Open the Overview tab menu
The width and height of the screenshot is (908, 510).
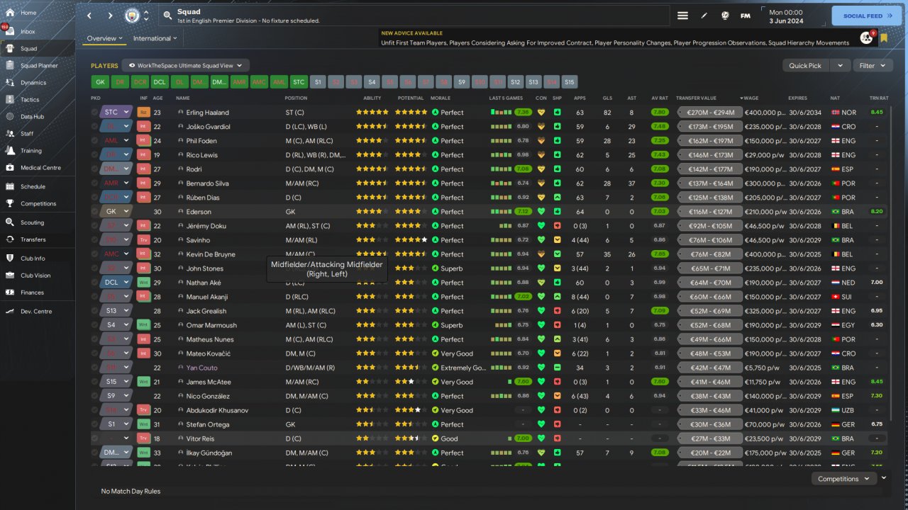104,38
